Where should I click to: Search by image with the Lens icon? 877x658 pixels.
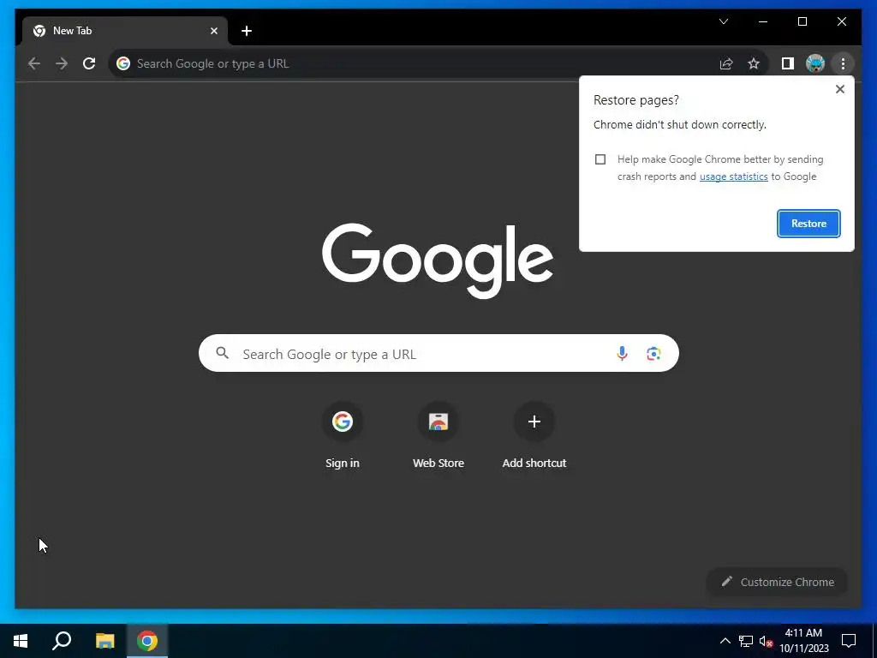point(653,354)
